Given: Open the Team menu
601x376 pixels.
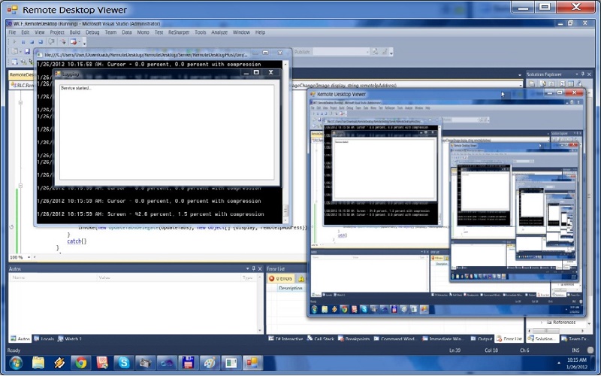Looking at the screenshot, I should [110, 32].
